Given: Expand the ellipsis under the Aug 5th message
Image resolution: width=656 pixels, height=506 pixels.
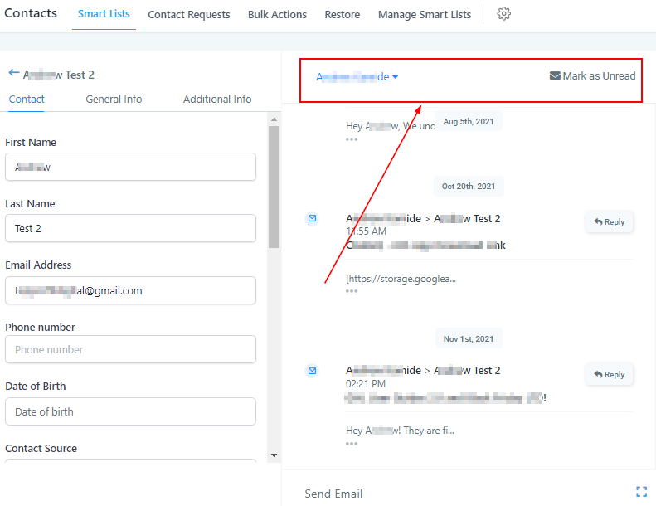Looking at the screenshot, I should pyautogui.click(x=352, y=139).
